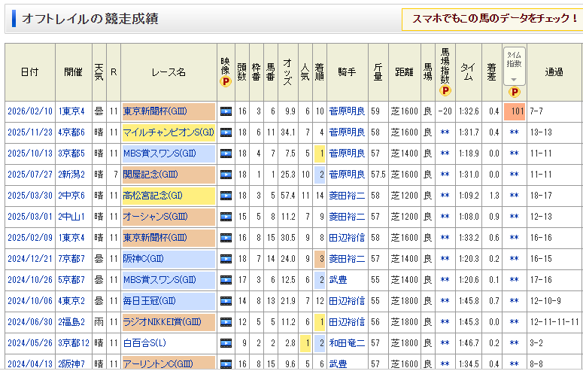
Task: Open the ラジオNIKKEI賞(GIII) race link
Action: point(160,322)
